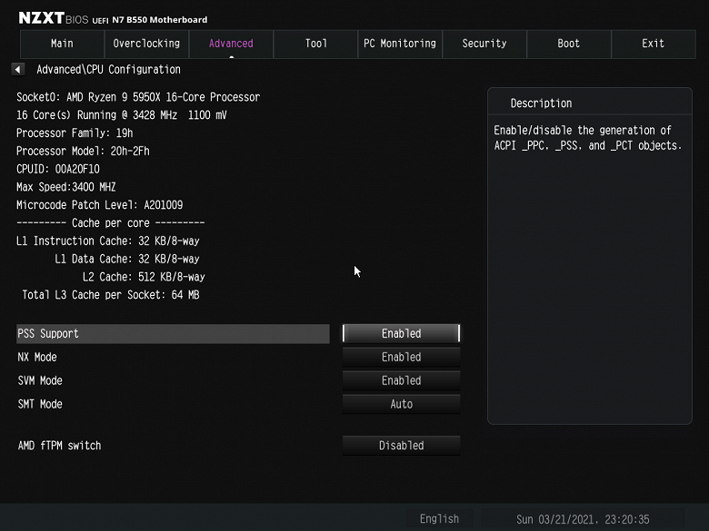Click the Max Speed:3400 MHZ text
The image size is (709, 531).
click(x=66, y=187)
